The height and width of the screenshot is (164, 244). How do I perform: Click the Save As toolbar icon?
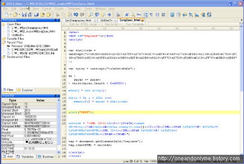(30, 14)
